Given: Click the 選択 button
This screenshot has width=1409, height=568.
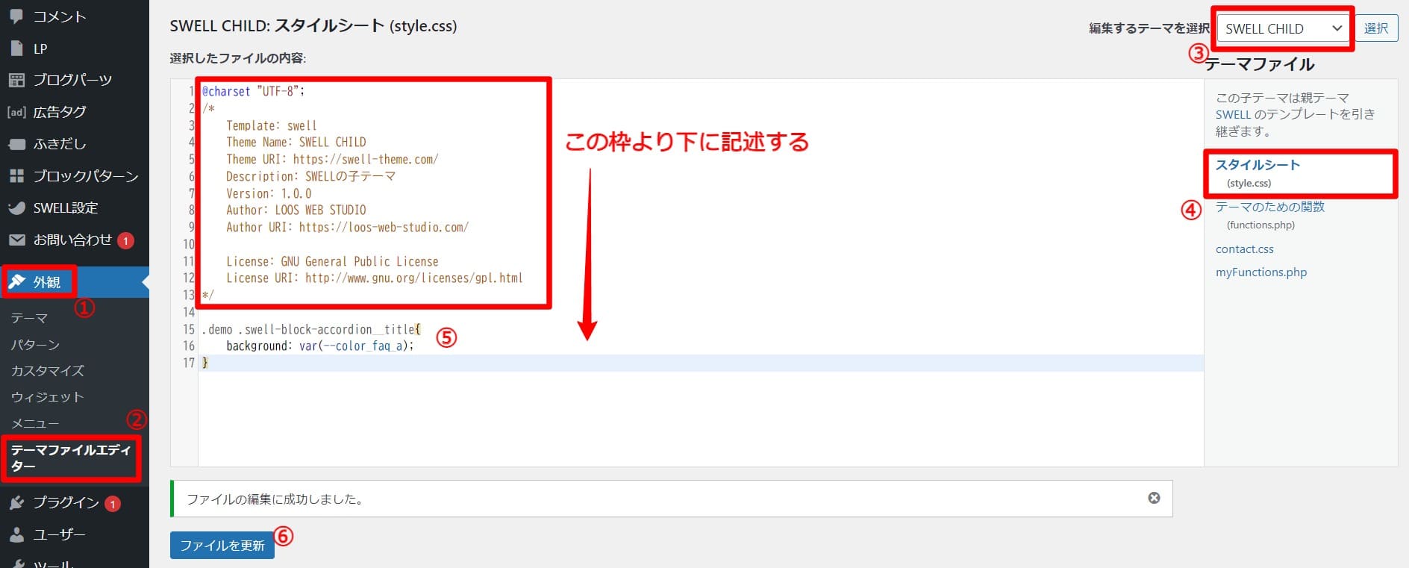Looking at the screenshot, I should pos(1376,28).
